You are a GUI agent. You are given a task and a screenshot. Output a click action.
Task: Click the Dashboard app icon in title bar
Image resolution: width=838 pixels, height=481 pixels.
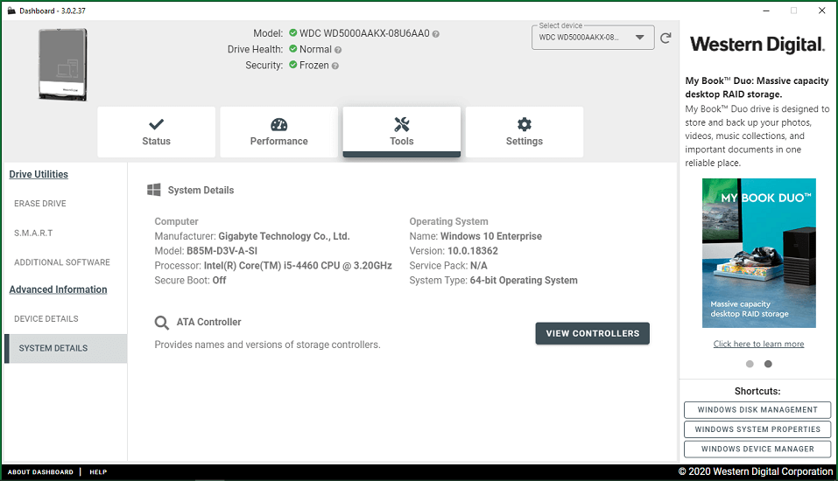click(x=11, y=10)
